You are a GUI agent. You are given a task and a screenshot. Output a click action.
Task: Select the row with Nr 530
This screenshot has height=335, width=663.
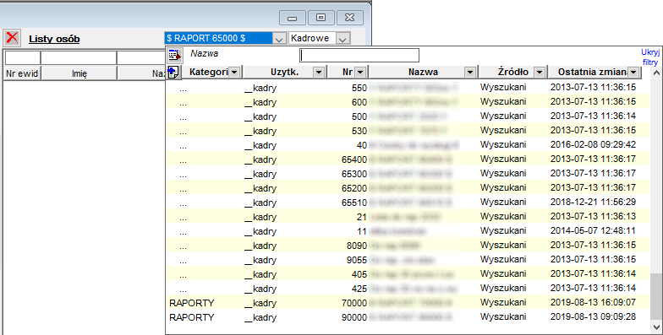click(408, 131)
